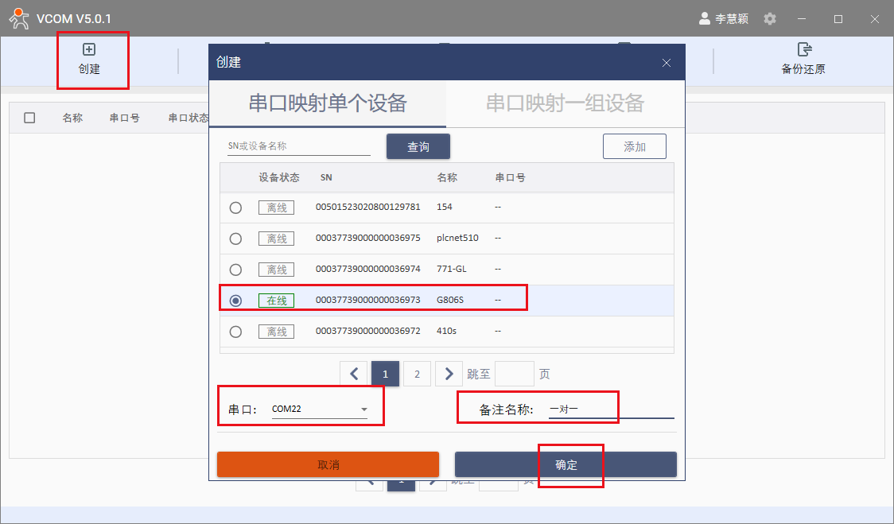Click the VCOM application logo
This screenshot has height=524, width=894.
click(x=19, y=18)
